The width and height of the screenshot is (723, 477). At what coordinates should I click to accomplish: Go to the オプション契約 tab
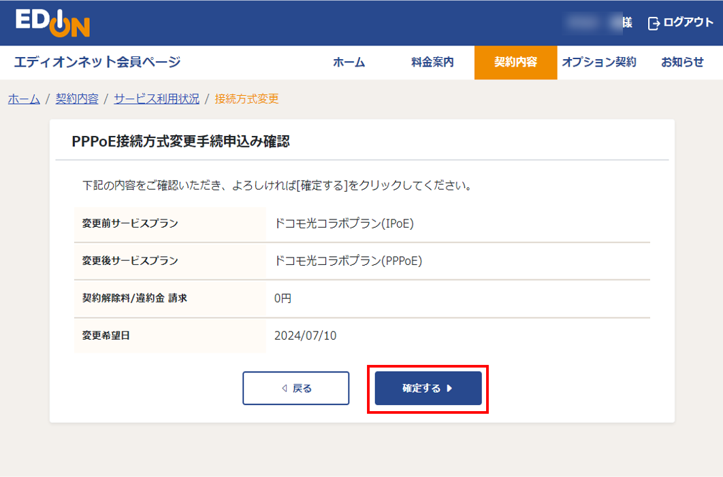[x=598, y=63]
